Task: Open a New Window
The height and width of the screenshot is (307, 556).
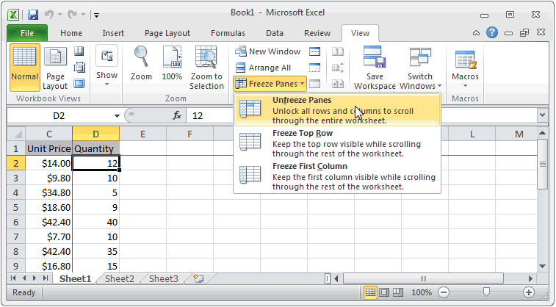Action: coord(267,51)
